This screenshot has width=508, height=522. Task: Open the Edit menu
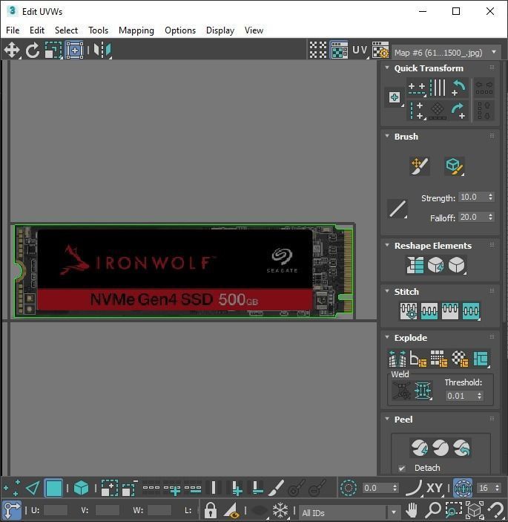[x=37, y=30]
